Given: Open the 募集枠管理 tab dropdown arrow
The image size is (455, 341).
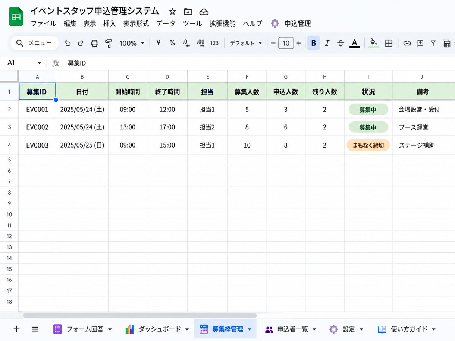Looking at the screenshot, I should [x=250, y=329].
